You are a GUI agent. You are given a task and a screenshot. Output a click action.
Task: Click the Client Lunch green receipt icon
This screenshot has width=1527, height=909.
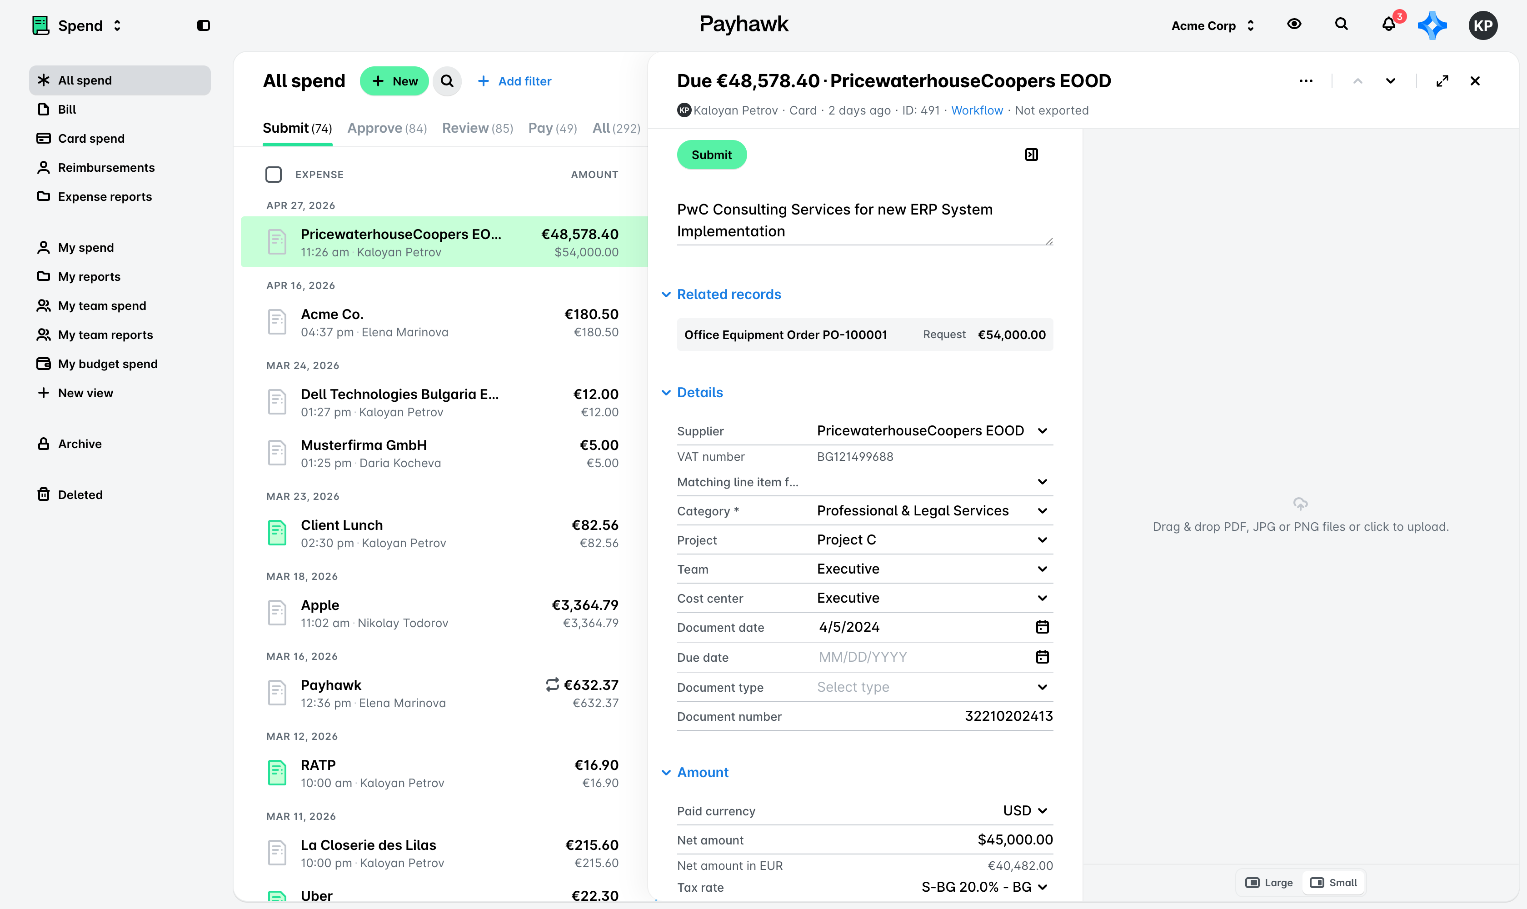[277, 533]
